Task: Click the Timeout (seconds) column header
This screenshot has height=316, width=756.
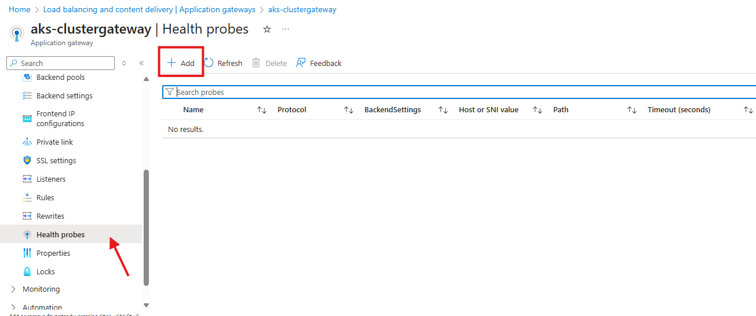Action: coord(679,110)
